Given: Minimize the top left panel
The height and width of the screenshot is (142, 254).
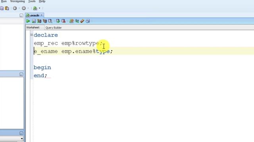Looking at the screenshot, I should tap(21, 15).
